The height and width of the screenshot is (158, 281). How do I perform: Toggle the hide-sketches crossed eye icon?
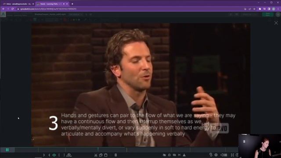point(164,155)
